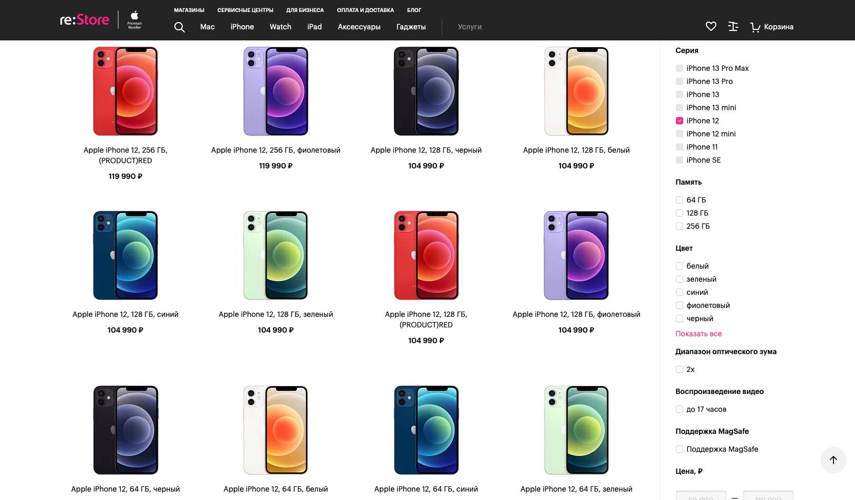Open the favorites heart icon

711,26
